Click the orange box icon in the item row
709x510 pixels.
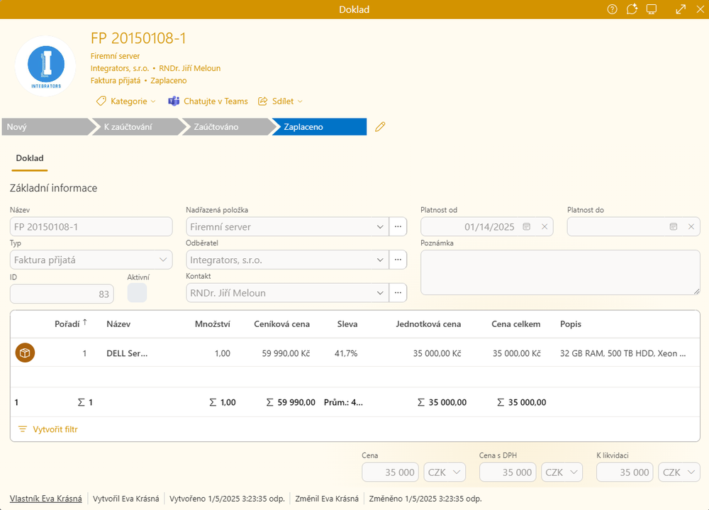(x=25, y=353)
